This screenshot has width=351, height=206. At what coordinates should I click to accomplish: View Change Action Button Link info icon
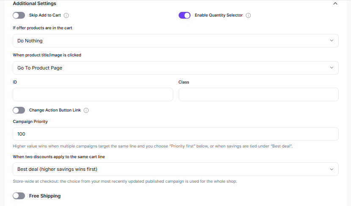pos(86,110)
